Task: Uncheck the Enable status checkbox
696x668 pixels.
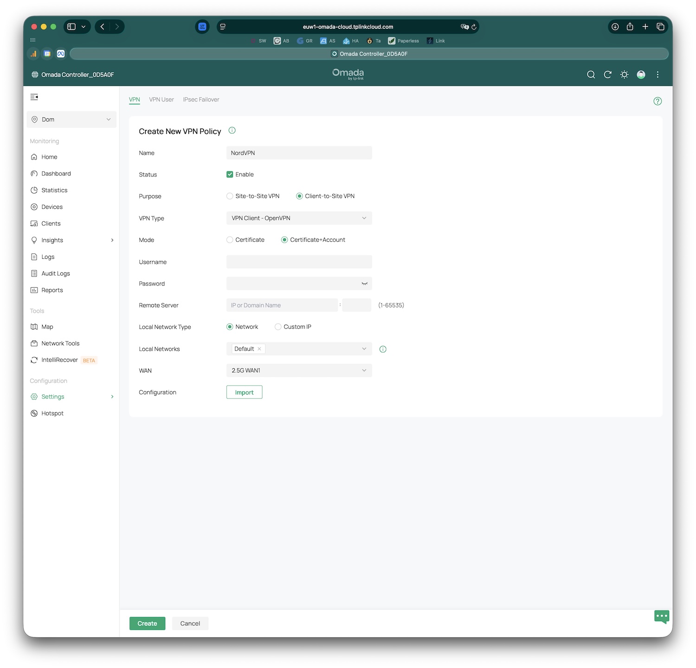Action: (x=230, y=174)
